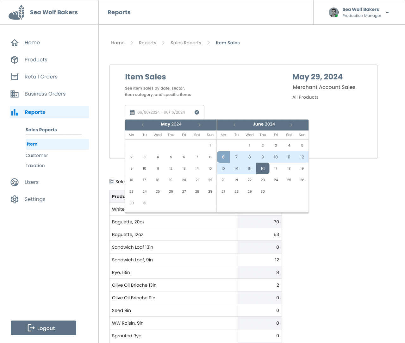Click the Sandwich Loaf, 9in row
Image resolution: width=405 pixels, height=343 pixels.
click(x=196, y=260)
